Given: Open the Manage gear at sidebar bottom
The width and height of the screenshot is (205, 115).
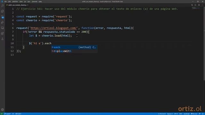Looking at the screenshot, I should click(3, 110).
